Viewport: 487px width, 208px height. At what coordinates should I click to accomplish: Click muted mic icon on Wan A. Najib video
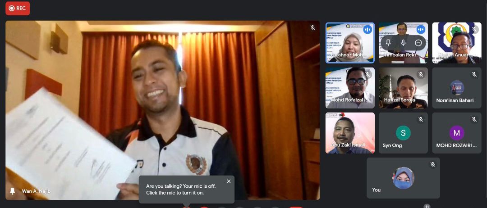click(313, 27)
